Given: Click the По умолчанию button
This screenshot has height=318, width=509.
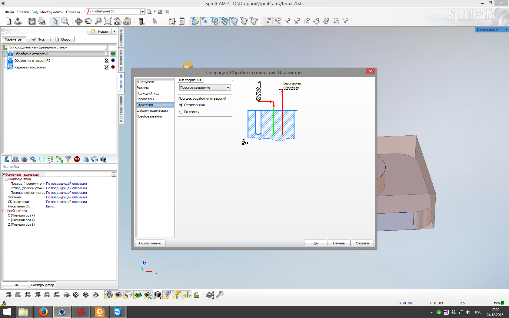Looking at the screenshot, I should click(x=150, y=243).
